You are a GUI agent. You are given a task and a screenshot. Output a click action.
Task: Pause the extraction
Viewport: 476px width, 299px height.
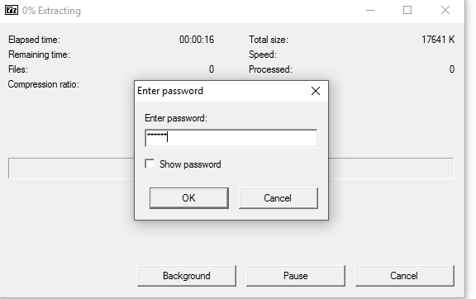click(x=296, y=276)
